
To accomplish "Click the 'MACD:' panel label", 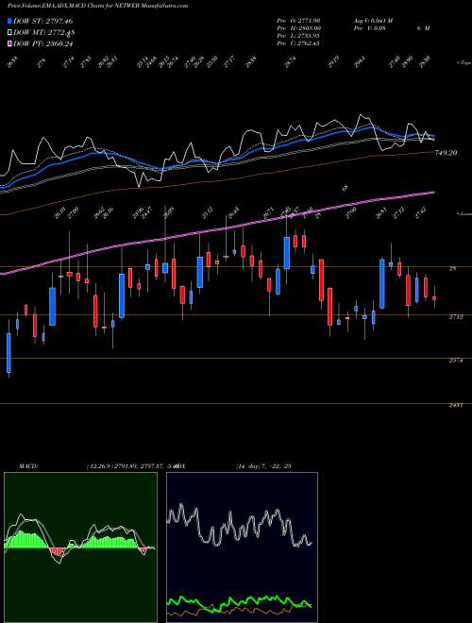I will tap(28, 465).
